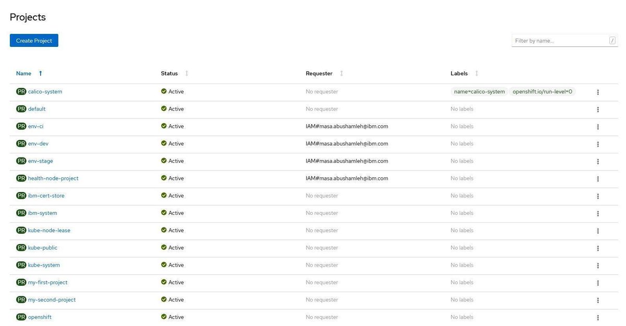Open the my-second-project link

[52, 300]
